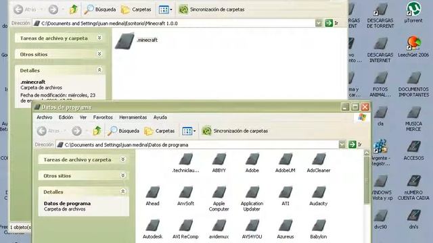Click Carpetas in Datos de programa toolbar
The image size is (433, 243).
point(160,131)
